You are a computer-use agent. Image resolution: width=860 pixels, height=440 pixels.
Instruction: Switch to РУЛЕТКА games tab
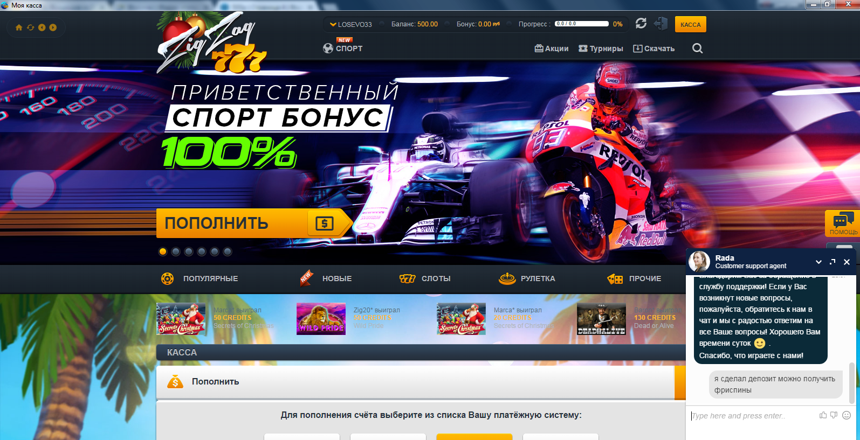click(527, 278)
